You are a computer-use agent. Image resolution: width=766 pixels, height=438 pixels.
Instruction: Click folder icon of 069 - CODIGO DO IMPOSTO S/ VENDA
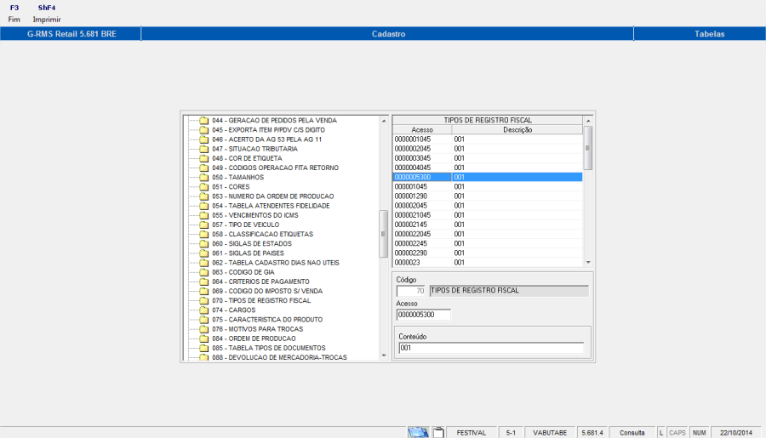point(204,291)
